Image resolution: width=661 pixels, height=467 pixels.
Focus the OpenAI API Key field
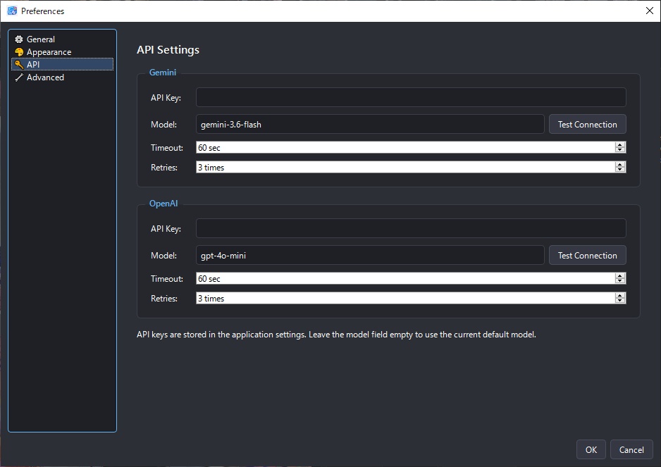click(411, 228)
